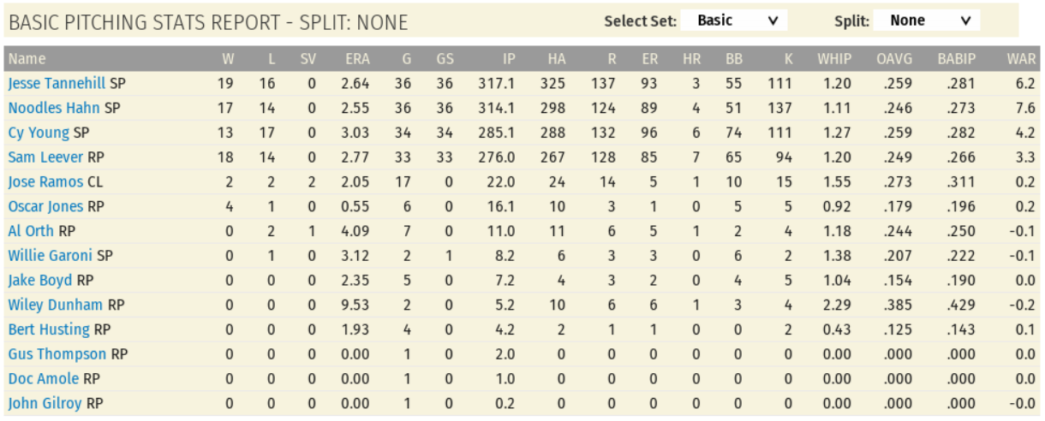The width and height of the screenshot is (1045, 421).
Task: Click the Al Orth name link
Action: point(31,231)
